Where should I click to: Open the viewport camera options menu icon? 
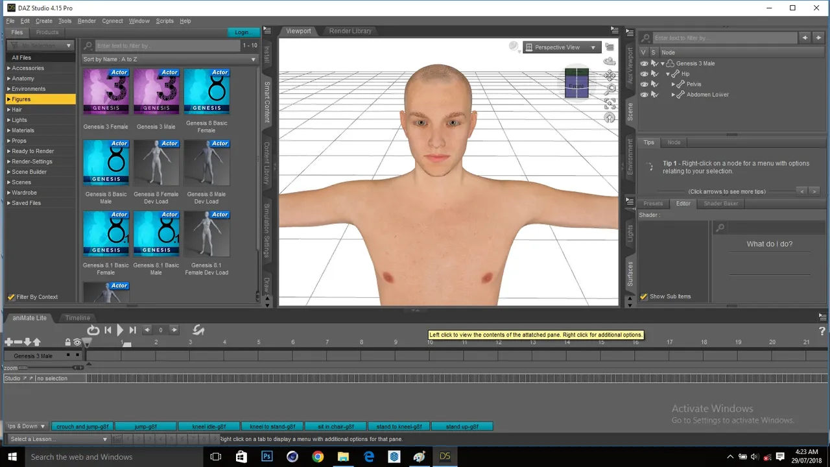click(x=610, y=47)
